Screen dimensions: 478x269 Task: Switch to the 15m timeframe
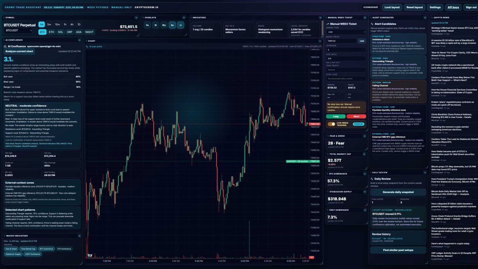click(x=57, y=24)
